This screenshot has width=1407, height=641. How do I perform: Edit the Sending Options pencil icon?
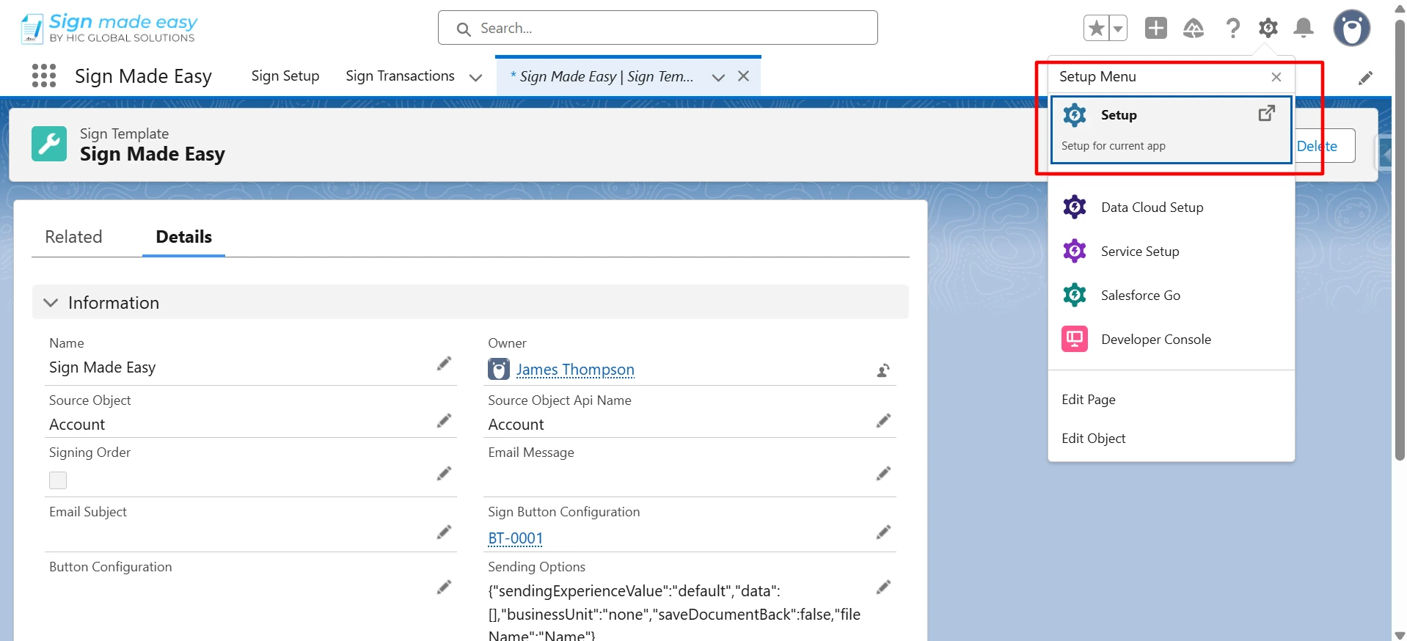tap(883, 587)
